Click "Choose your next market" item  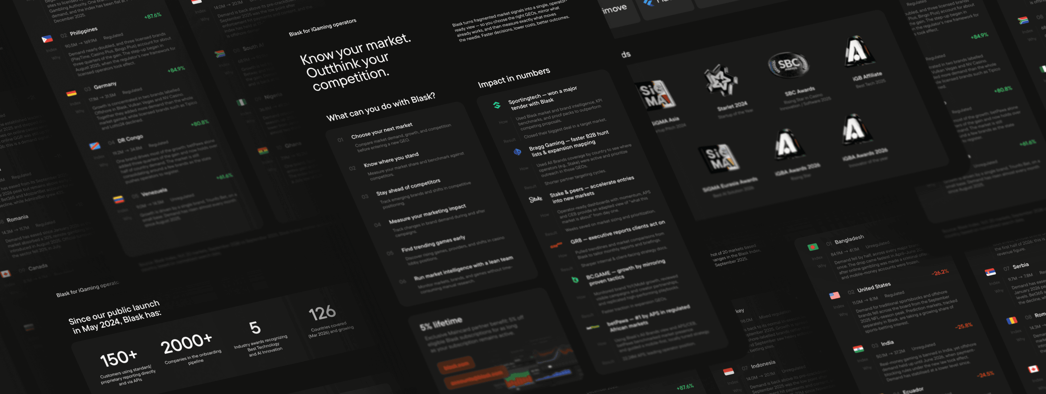coord(382,130)
